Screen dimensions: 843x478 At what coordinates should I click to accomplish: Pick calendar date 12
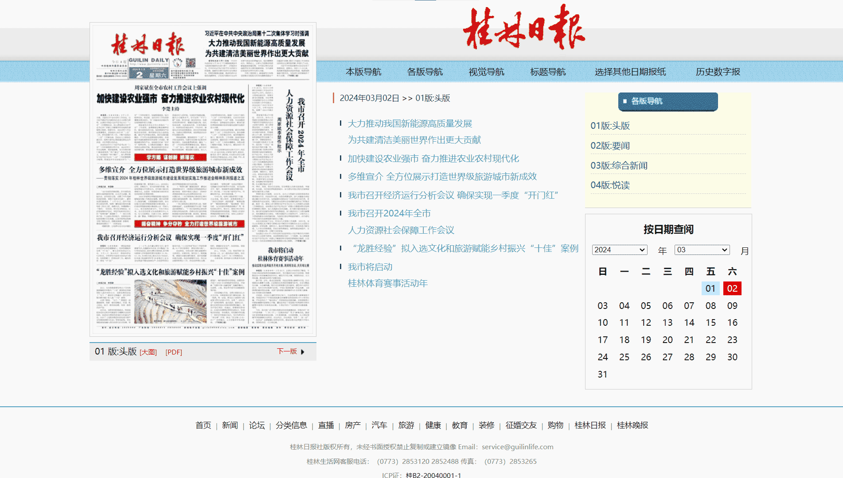pyautogui.click(x=646, y=323)
